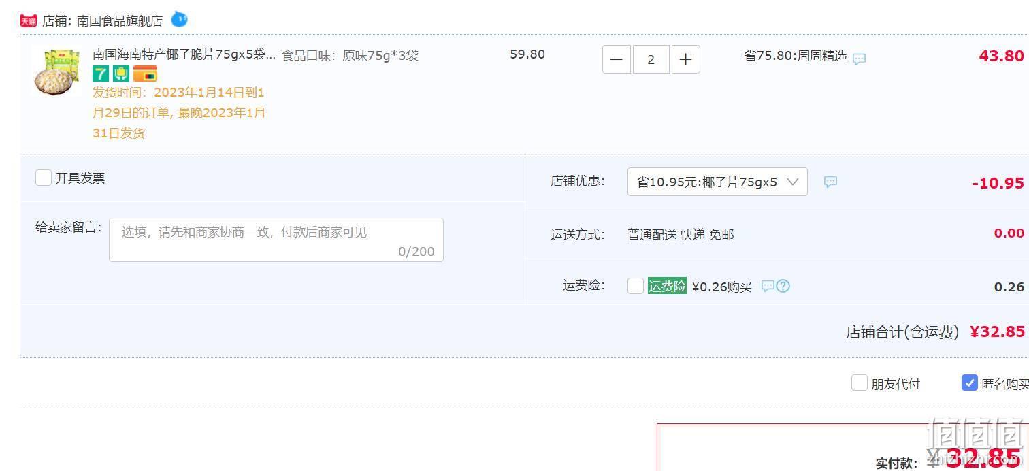Click the 食品口味: 原味75g*3袋 text
The width and height of the screenshot is (1029, 471).
pyautogui.click(x=350, y=55)
